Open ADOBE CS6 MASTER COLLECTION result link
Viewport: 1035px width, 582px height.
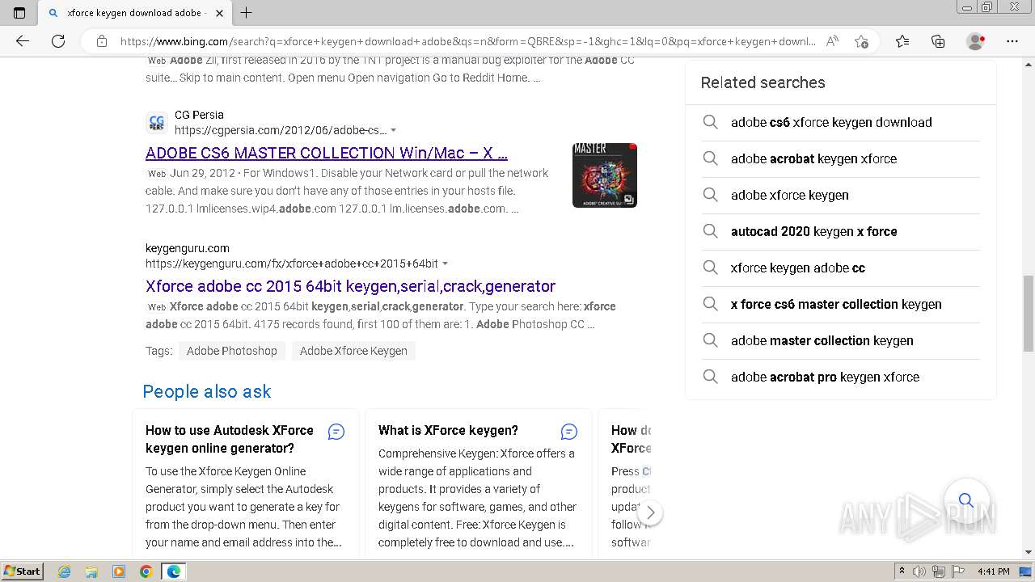327,153
